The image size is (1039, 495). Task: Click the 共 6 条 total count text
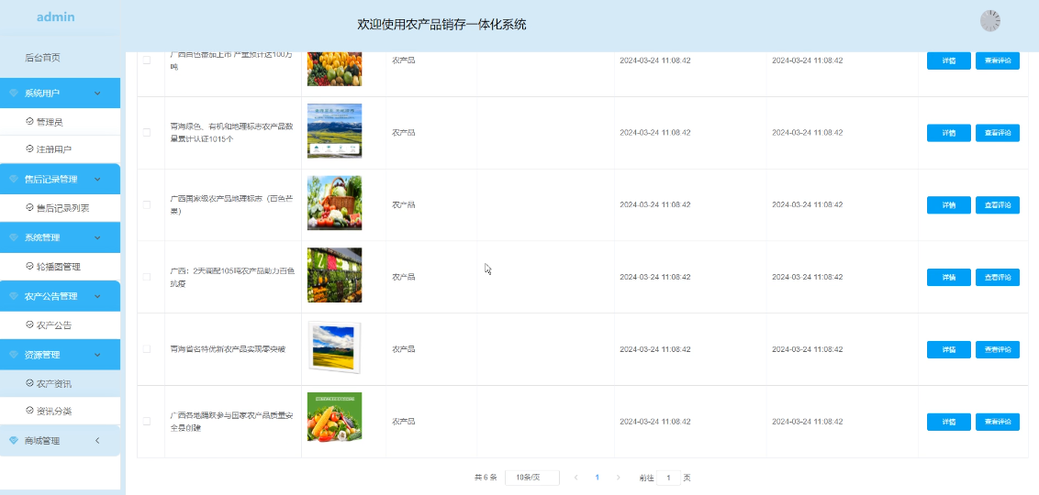[486, 478]
